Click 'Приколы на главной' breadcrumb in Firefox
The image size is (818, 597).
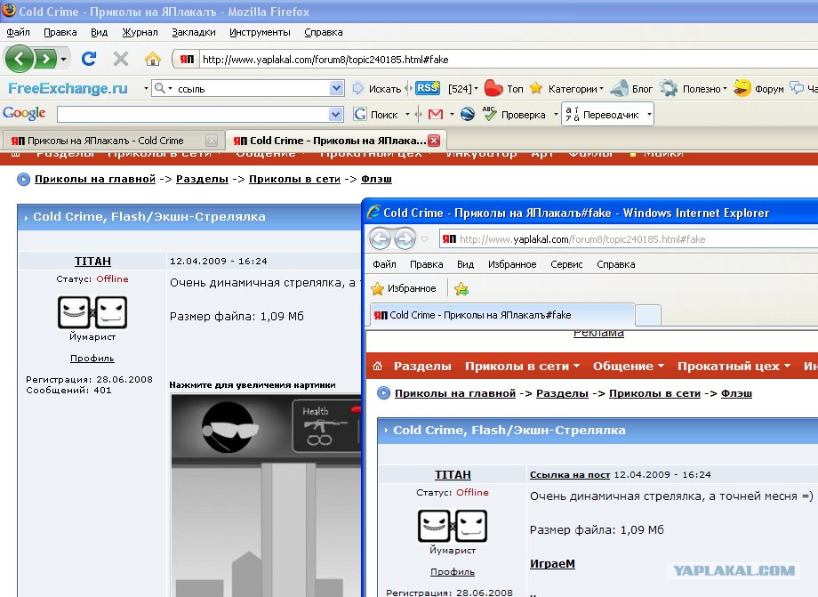[95, 179]
